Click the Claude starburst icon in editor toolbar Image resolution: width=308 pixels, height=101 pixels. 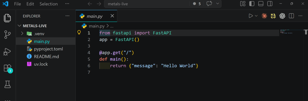pos(264,16)
